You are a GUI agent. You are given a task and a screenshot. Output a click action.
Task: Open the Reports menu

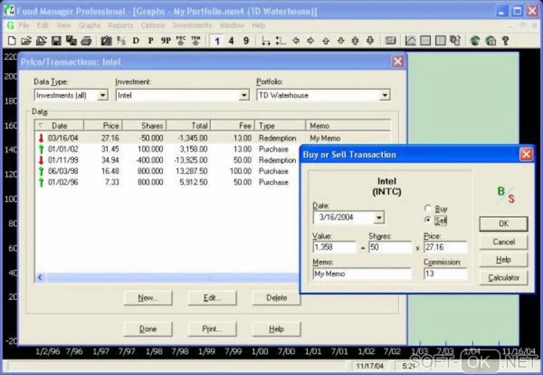point(120,25)
